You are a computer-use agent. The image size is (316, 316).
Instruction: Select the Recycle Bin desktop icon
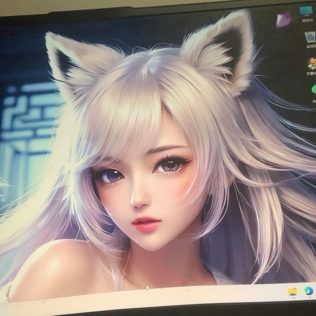pyautogui.click(x=310, y=37)
